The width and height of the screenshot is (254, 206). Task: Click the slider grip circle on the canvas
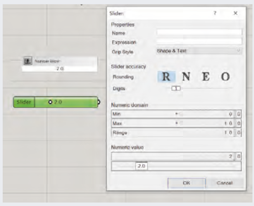[x=50, y=102]
